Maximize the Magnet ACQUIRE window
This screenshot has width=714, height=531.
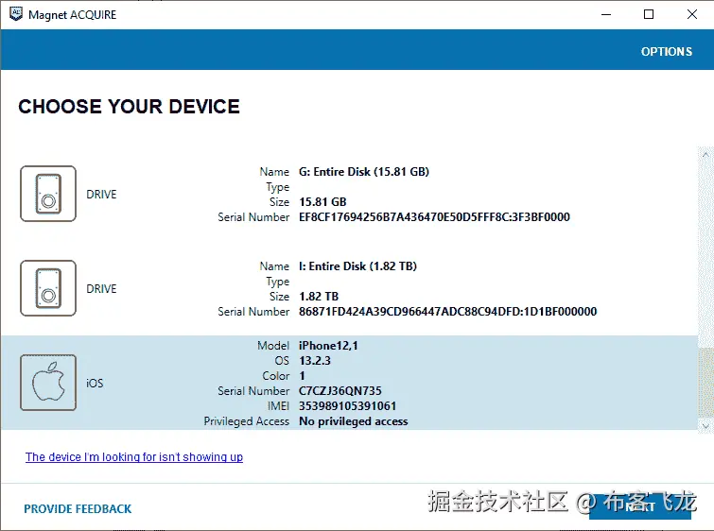649,14
